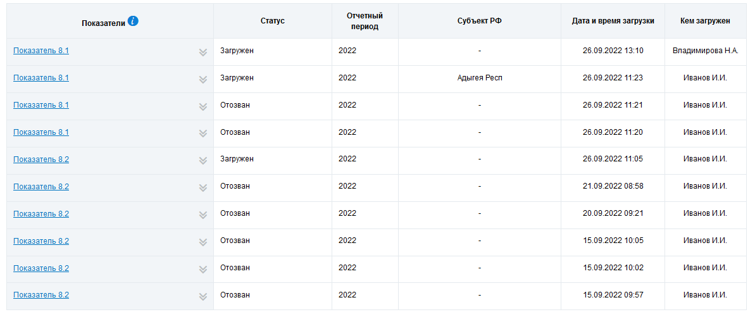Screen dimensions: 755x319
Task: Open Показатель 8.1 link loaded at 13:10
Action: 41,51
